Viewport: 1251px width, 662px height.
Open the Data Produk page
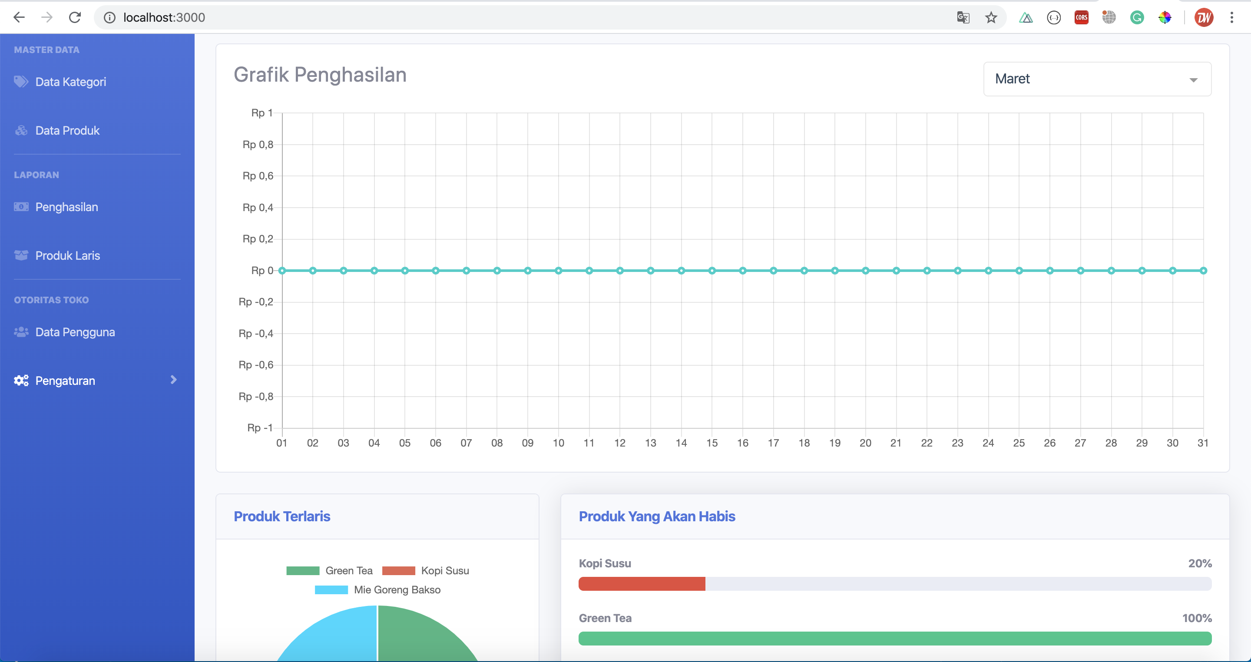(x=67, y=130)
